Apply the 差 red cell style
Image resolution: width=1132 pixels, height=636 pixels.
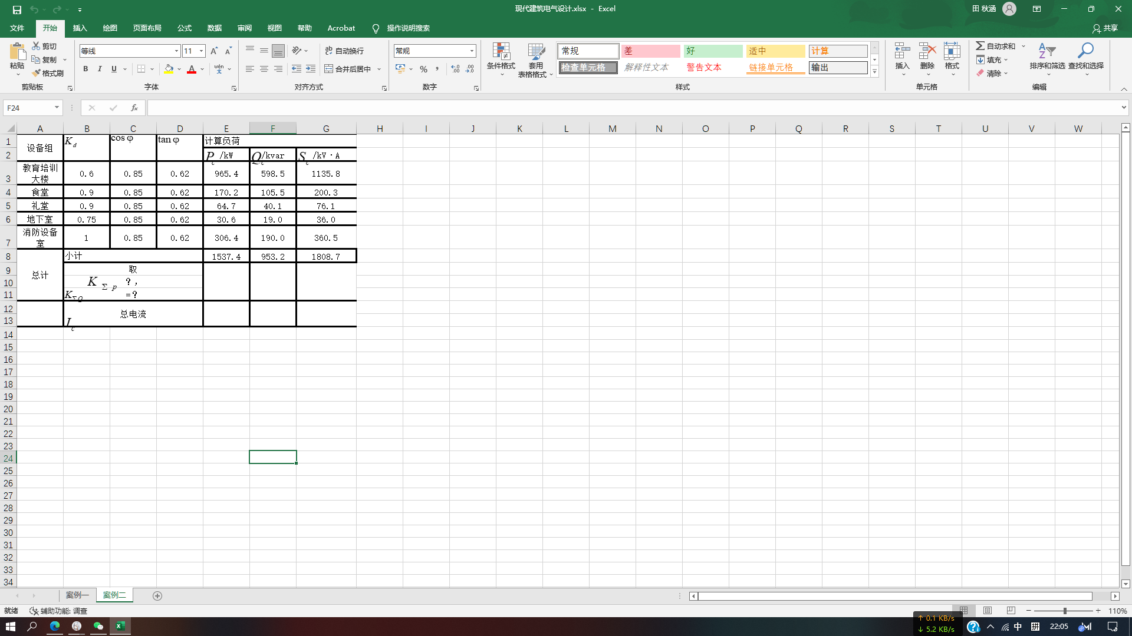pyautogui.click(x=650, y=51)
